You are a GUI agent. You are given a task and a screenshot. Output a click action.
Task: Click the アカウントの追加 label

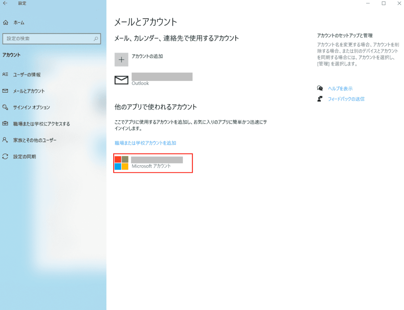click(x=147, y=56)
